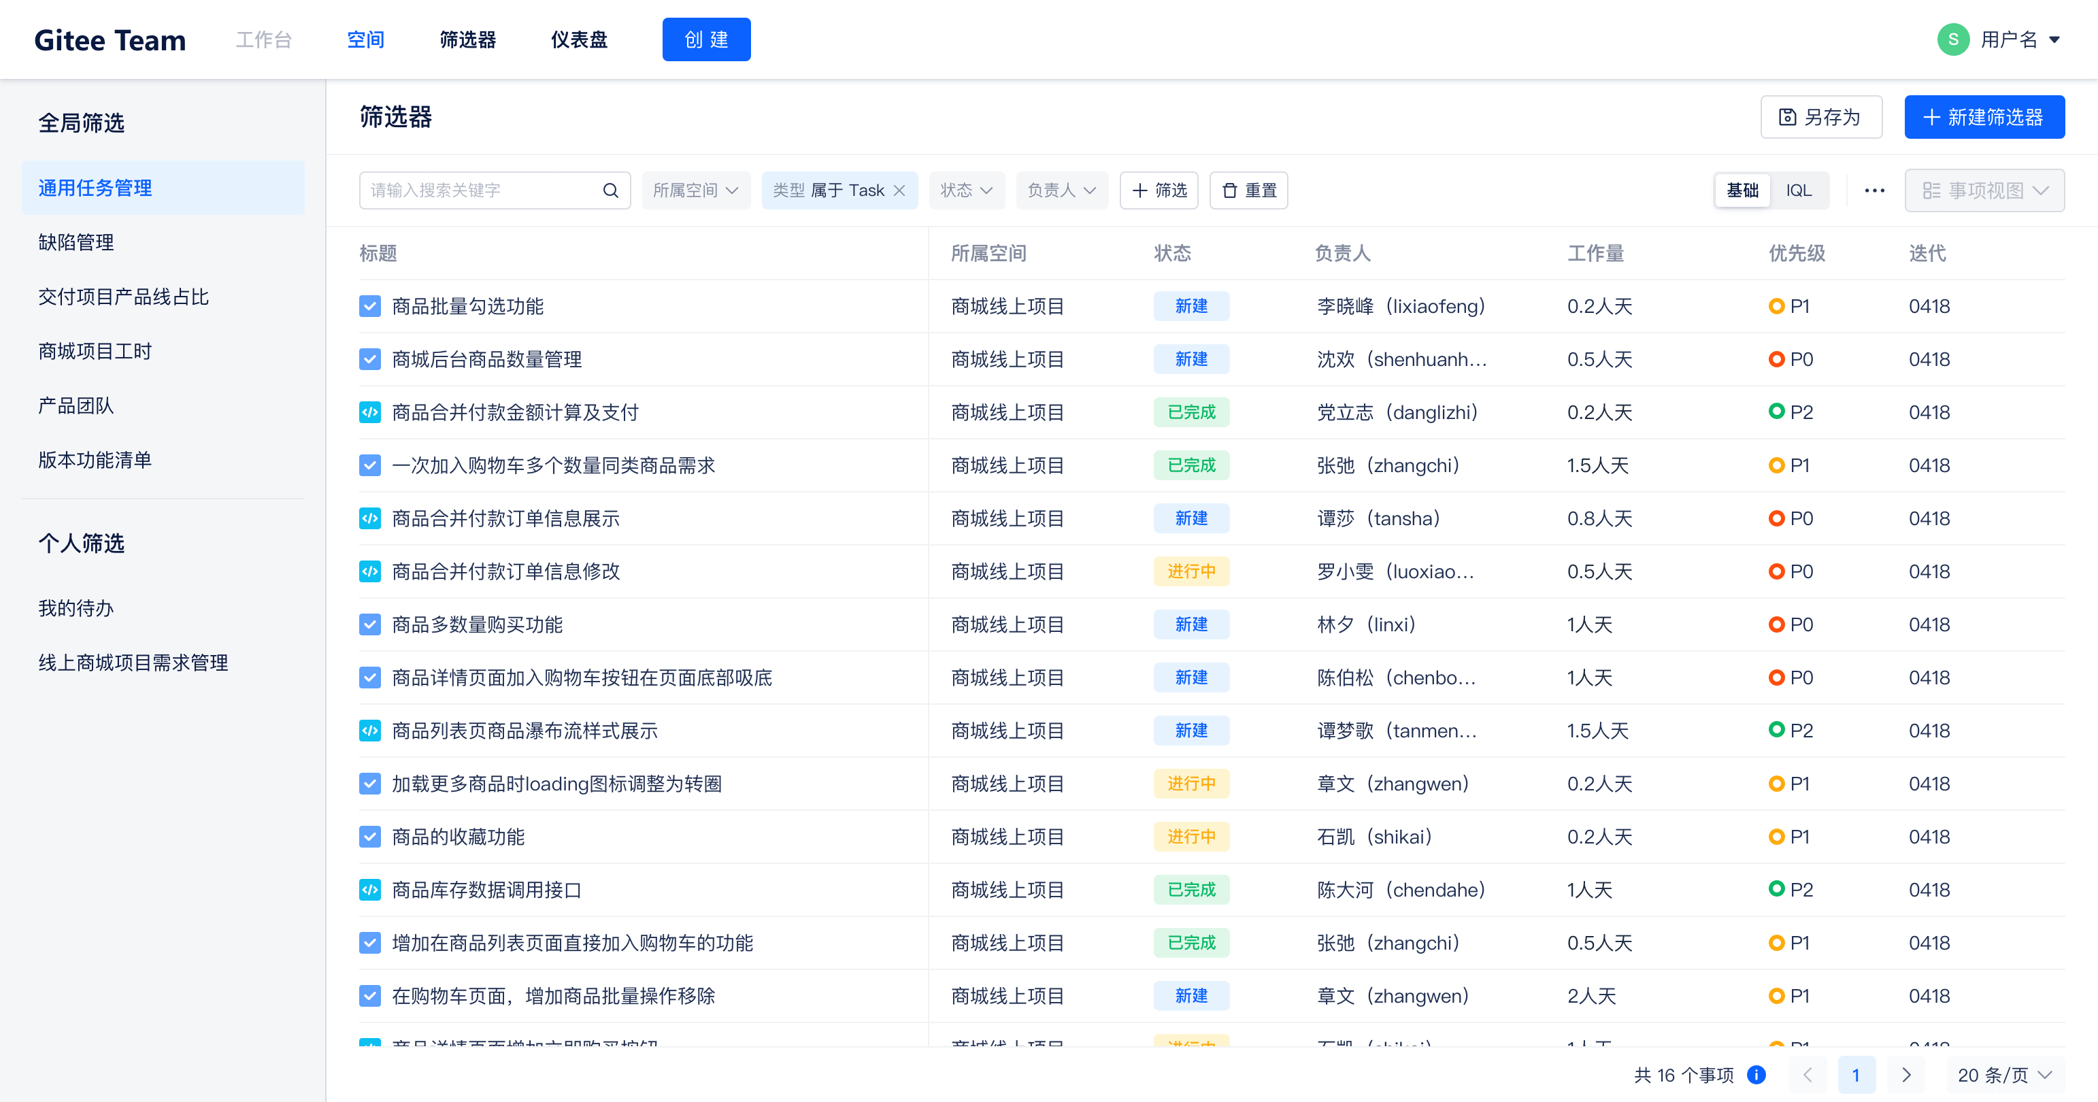Screen dimensions: 2098x1102
Task: Click the search magnifier icon
Action: [610, 190]
